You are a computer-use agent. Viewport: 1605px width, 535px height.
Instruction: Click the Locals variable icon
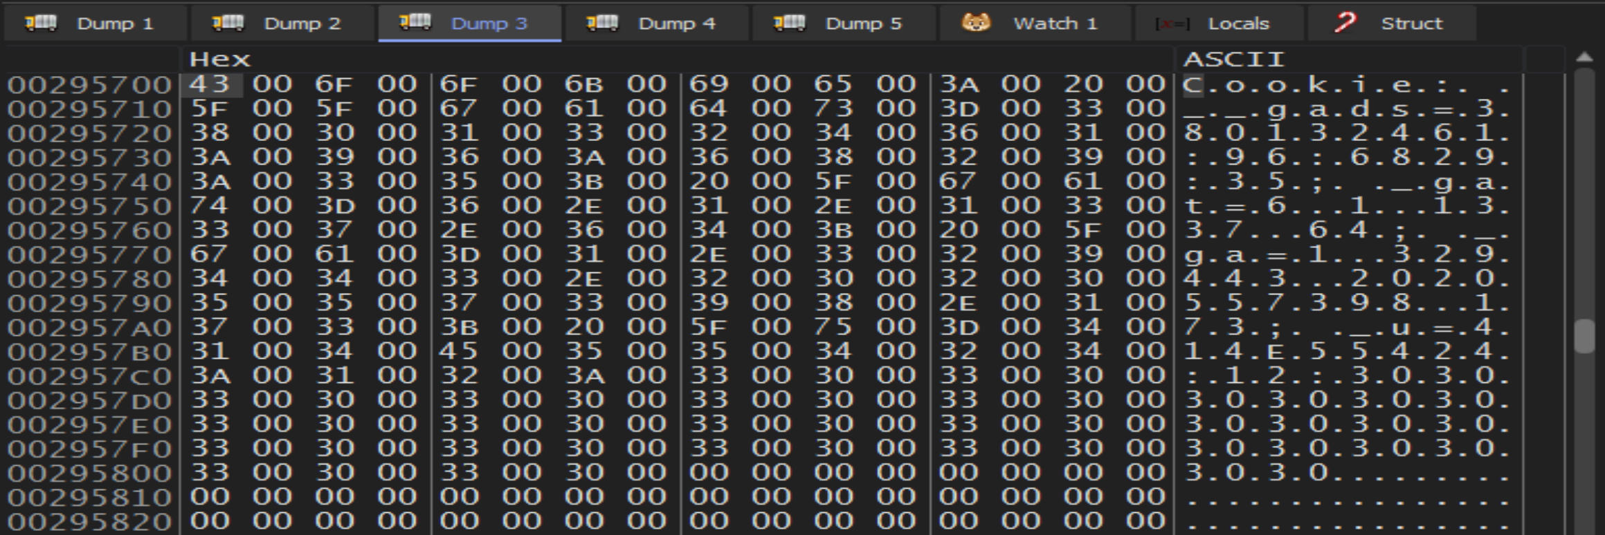1172,24
